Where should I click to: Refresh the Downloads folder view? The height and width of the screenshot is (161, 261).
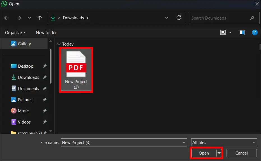179,18
